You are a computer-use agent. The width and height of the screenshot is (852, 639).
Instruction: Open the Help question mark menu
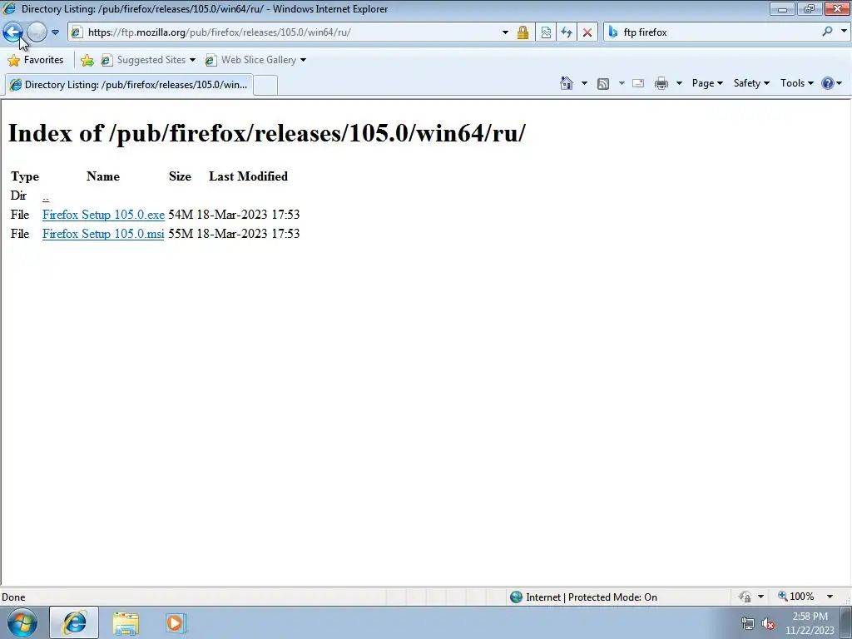click(x=831, y=83)
